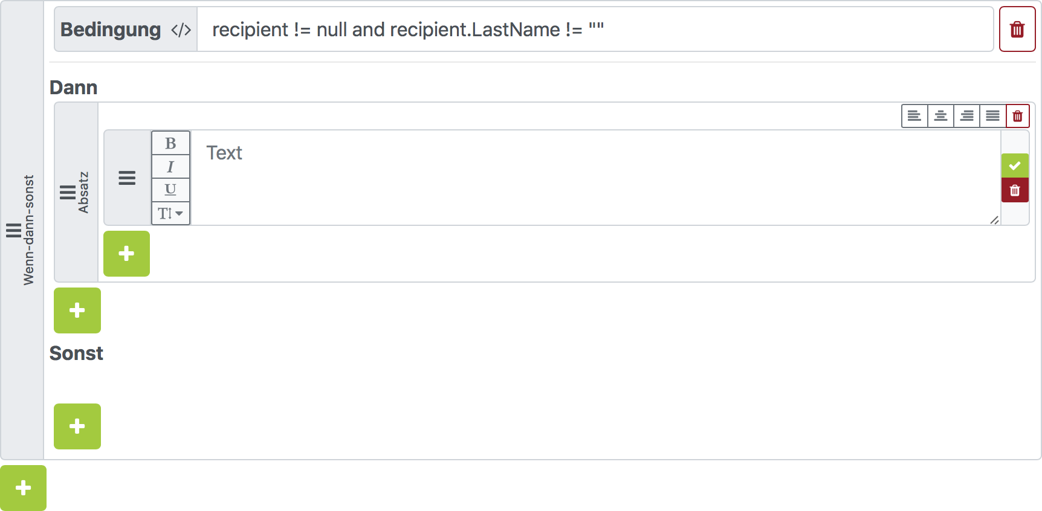Delete the Absatz paragraph block

click(x=1017, y=116)
